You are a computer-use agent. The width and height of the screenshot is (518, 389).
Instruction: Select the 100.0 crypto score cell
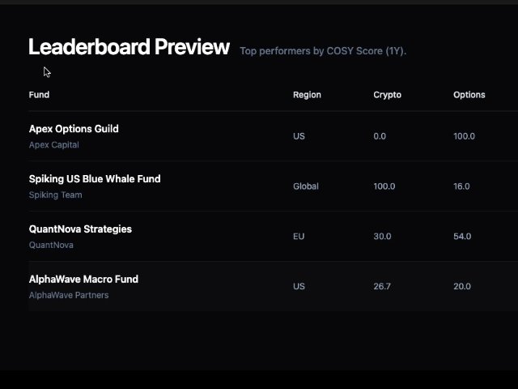(x=384, y=186)
